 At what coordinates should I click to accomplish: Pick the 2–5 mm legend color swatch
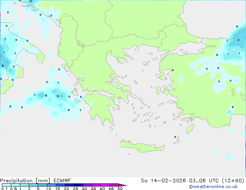(33, 185)
